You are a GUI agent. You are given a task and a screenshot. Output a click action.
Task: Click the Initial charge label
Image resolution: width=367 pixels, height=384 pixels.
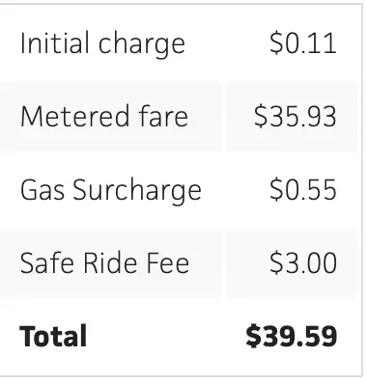point(102,43)
